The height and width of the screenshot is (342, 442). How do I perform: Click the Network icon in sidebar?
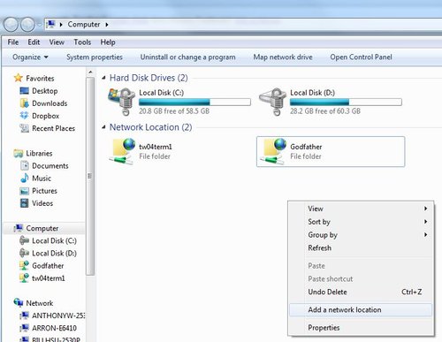pyautogui.click(x=19, y=302)
